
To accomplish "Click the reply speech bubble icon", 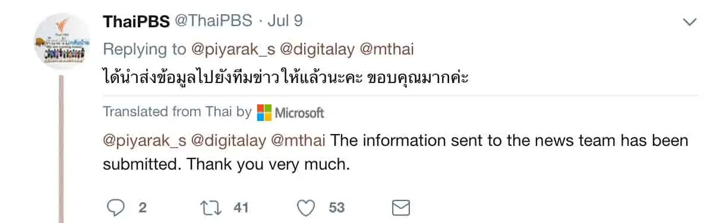I will [x=115, y=208].
